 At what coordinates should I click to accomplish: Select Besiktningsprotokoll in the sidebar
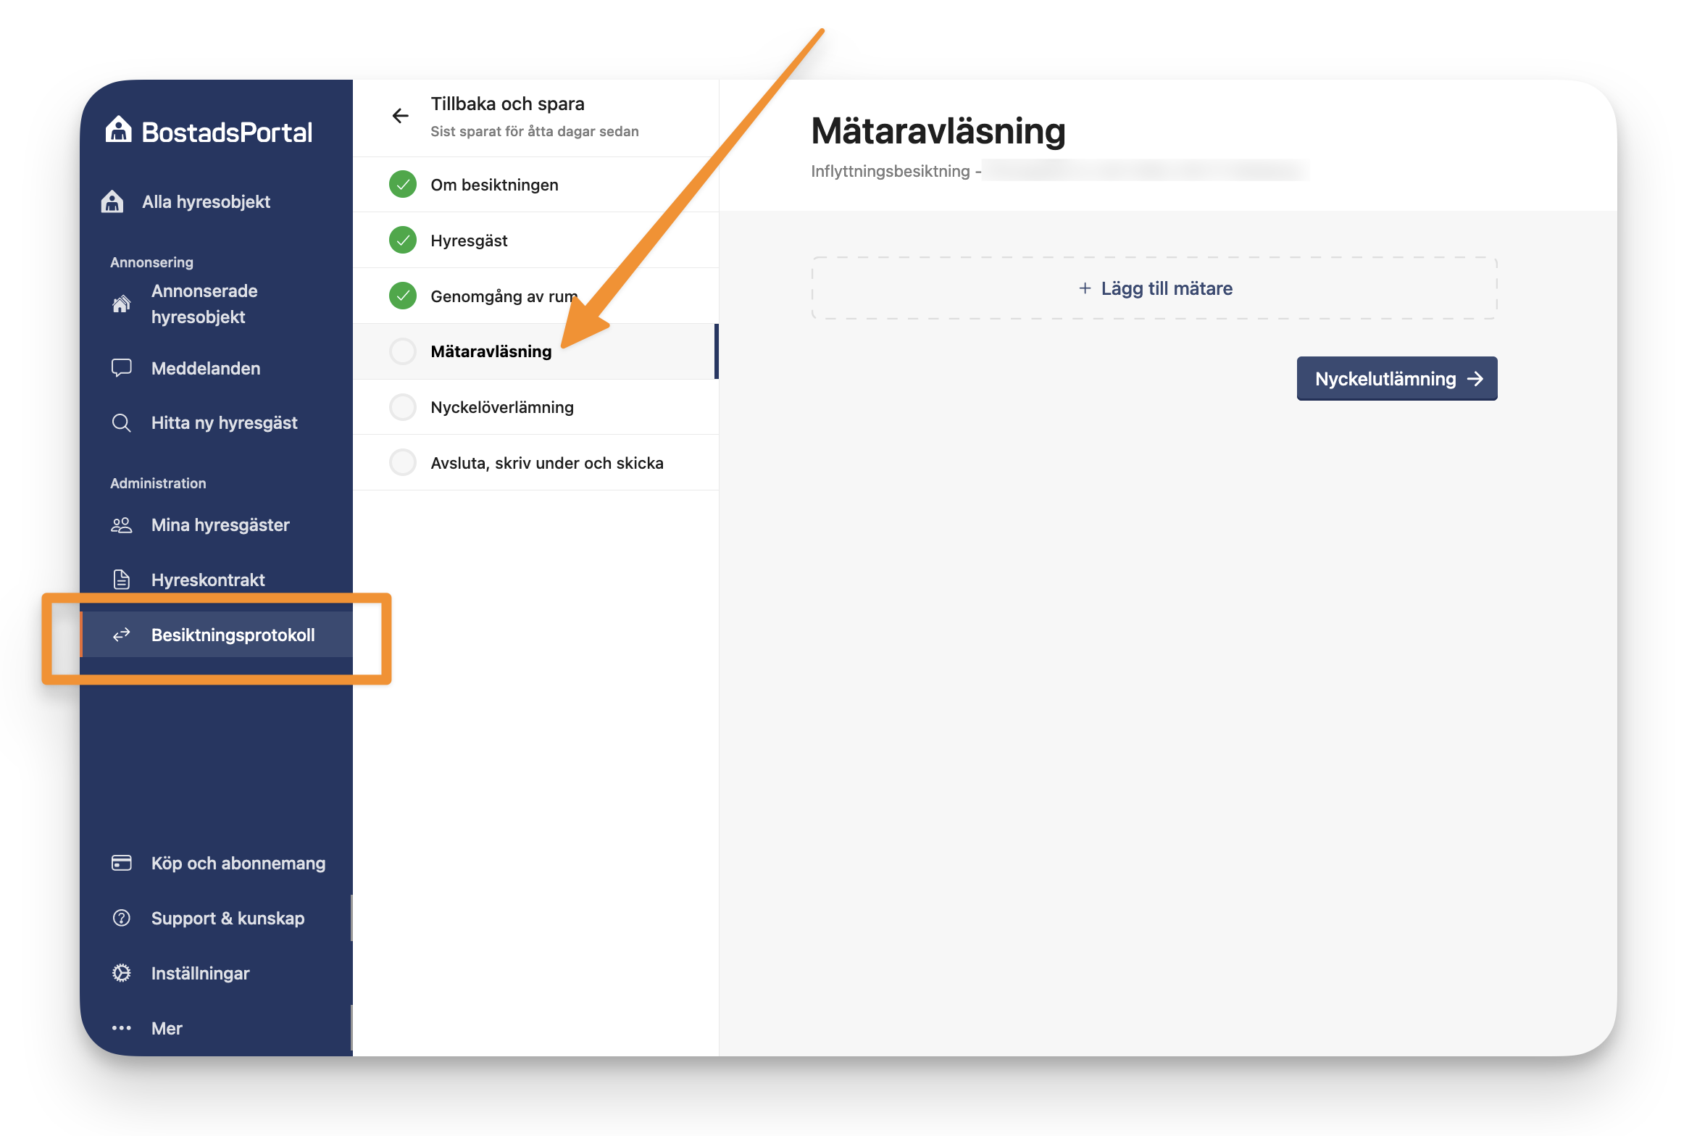pos(232,635)
